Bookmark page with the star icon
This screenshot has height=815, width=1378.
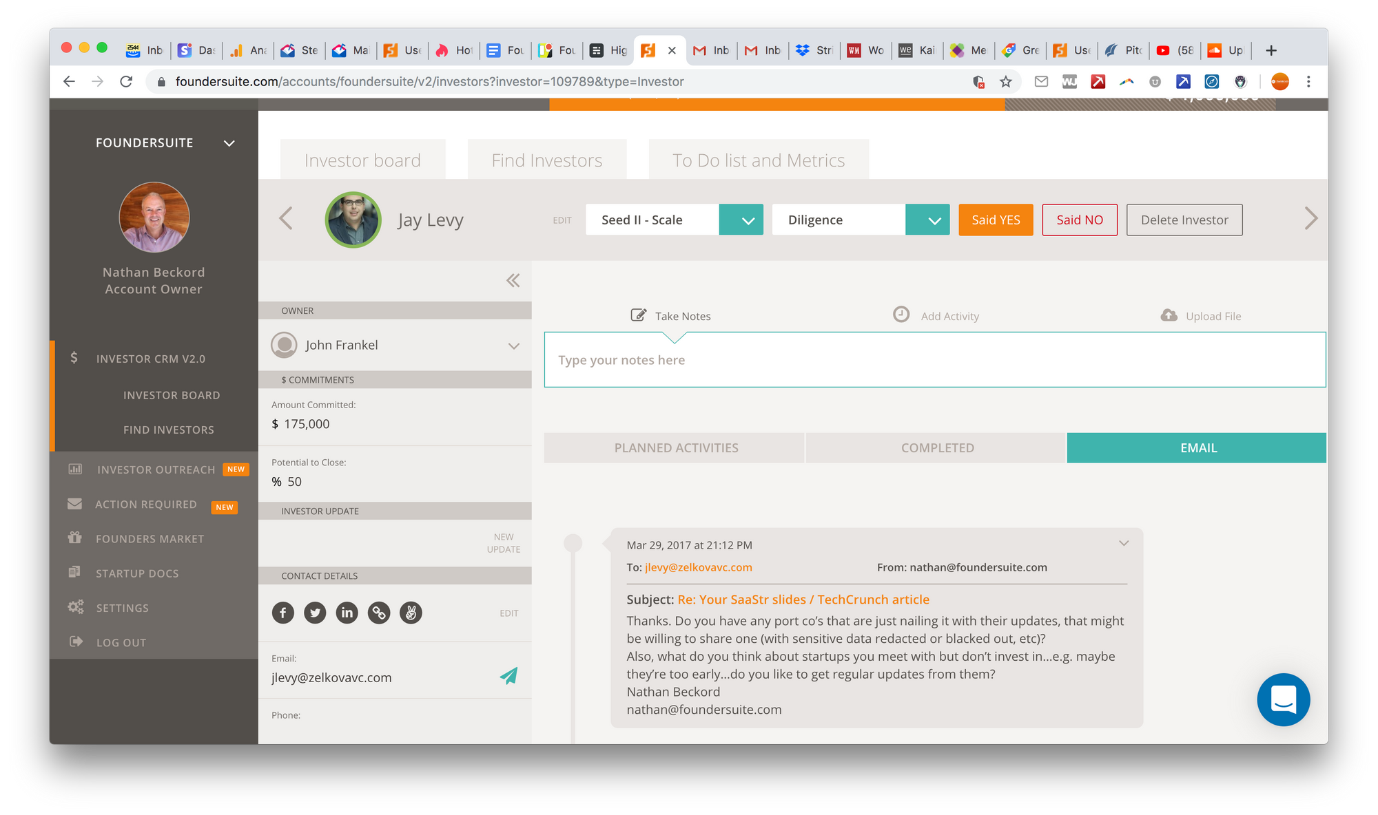tap(1006, 82)
